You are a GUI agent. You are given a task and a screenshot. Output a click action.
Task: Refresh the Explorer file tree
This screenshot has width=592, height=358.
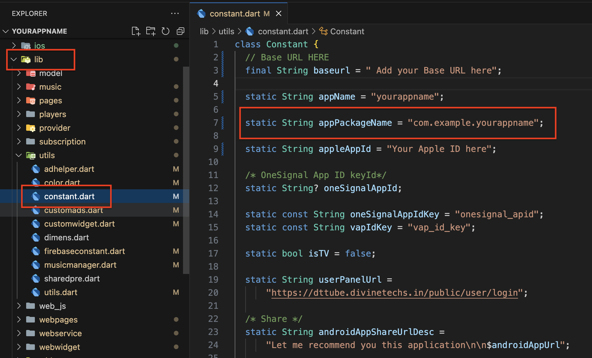[166, 31]
